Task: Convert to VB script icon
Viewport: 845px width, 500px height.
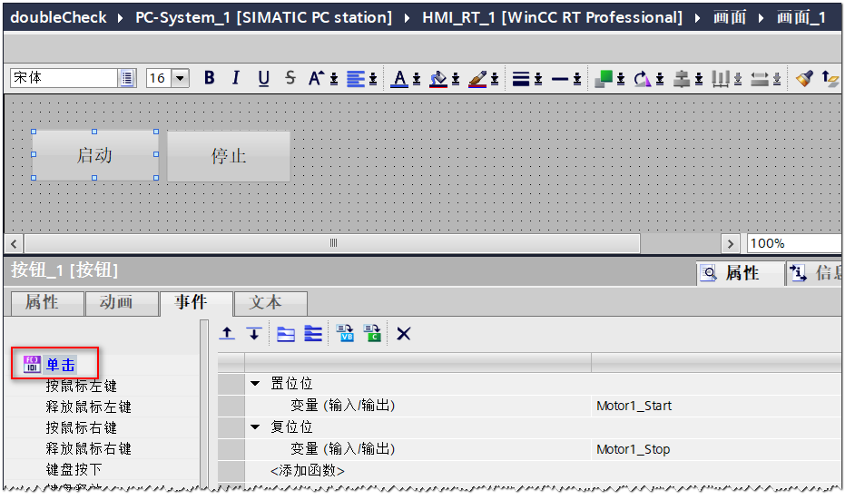Action: 345,334
